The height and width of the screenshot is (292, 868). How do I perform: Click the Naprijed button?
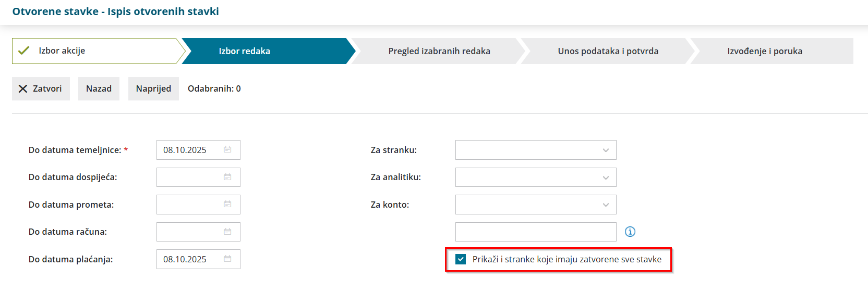point(153,88)
